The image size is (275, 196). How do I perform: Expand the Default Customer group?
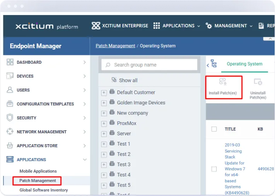tap(104, 93)
